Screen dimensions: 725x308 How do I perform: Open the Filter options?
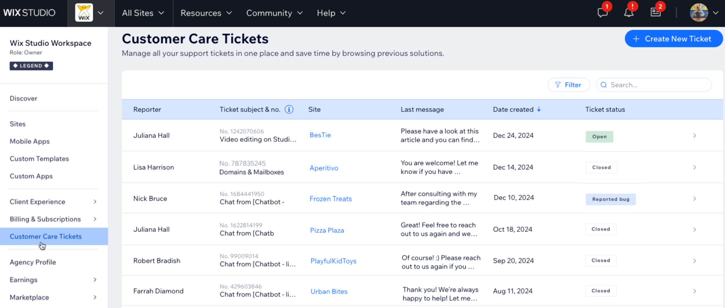coord(568,85)
